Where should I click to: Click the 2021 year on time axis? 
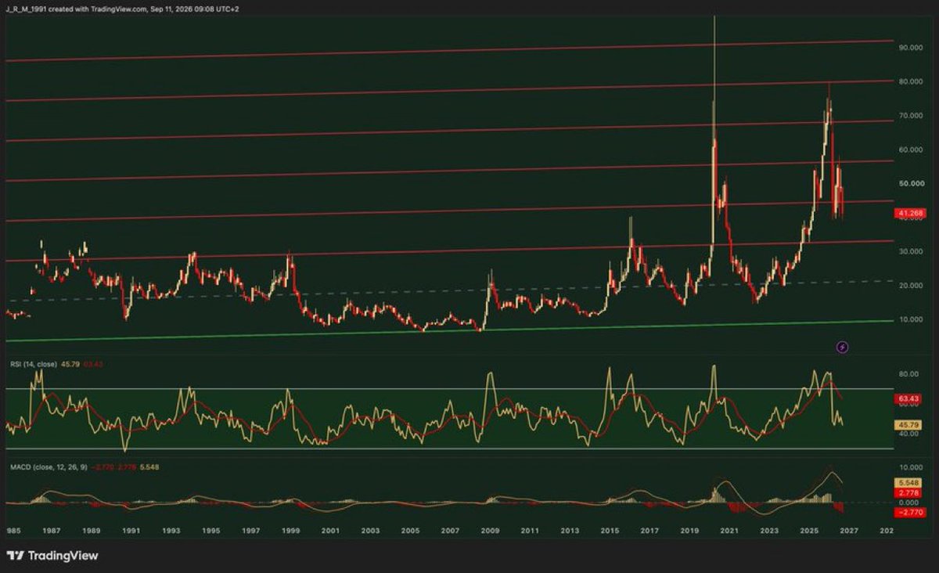click(x=729, y=530)
